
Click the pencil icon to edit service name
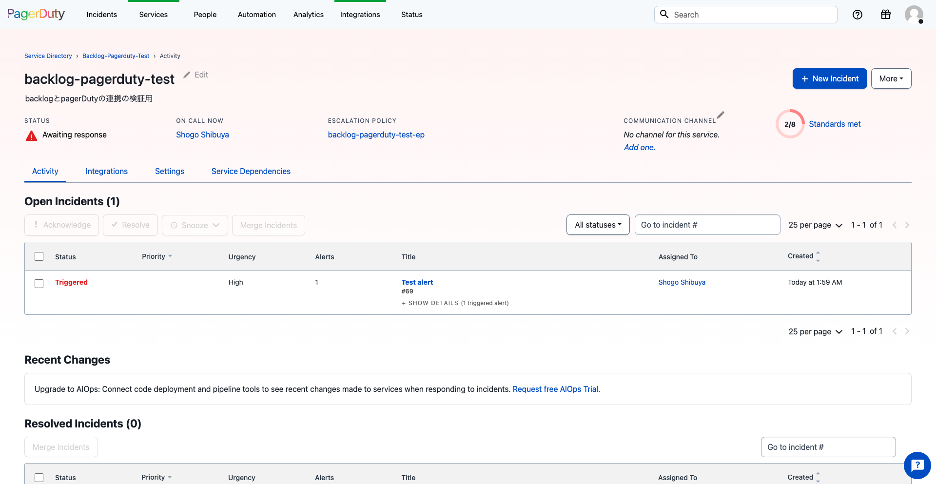tap(187, 75)
